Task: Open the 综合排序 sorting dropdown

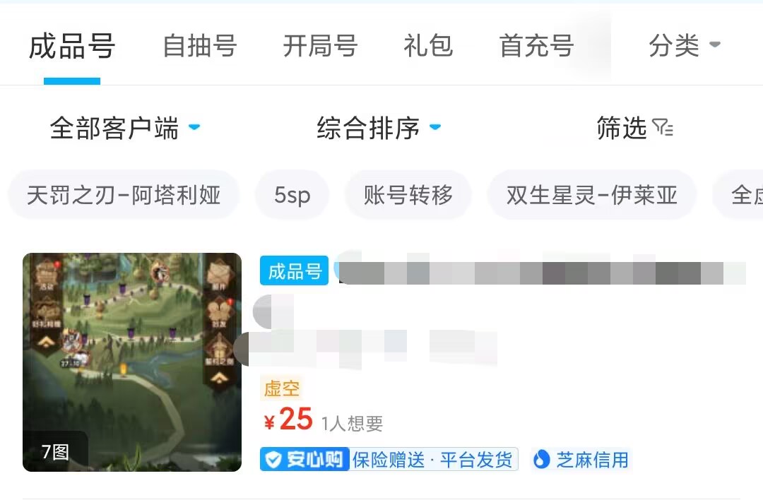Action: 379,129
